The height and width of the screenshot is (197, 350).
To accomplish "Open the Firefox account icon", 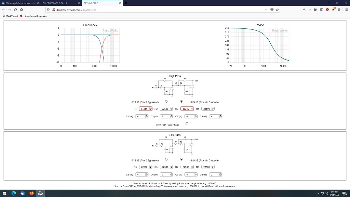I will coord(339,10).
